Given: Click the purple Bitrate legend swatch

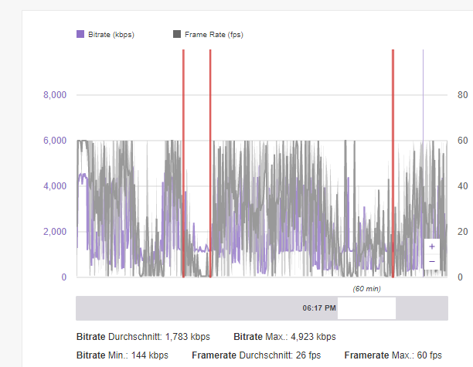Looking at the screenshot, I should tap(80, 34).
